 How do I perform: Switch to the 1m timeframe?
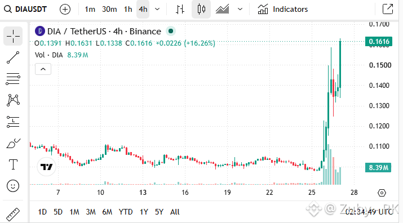(x=90, y=9)
